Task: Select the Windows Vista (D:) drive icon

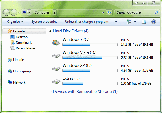Action: pos(56,56)
